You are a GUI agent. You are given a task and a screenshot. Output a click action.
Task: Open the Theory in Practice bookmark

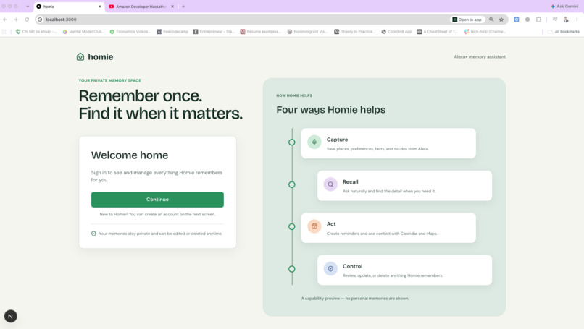coord(355,32)
